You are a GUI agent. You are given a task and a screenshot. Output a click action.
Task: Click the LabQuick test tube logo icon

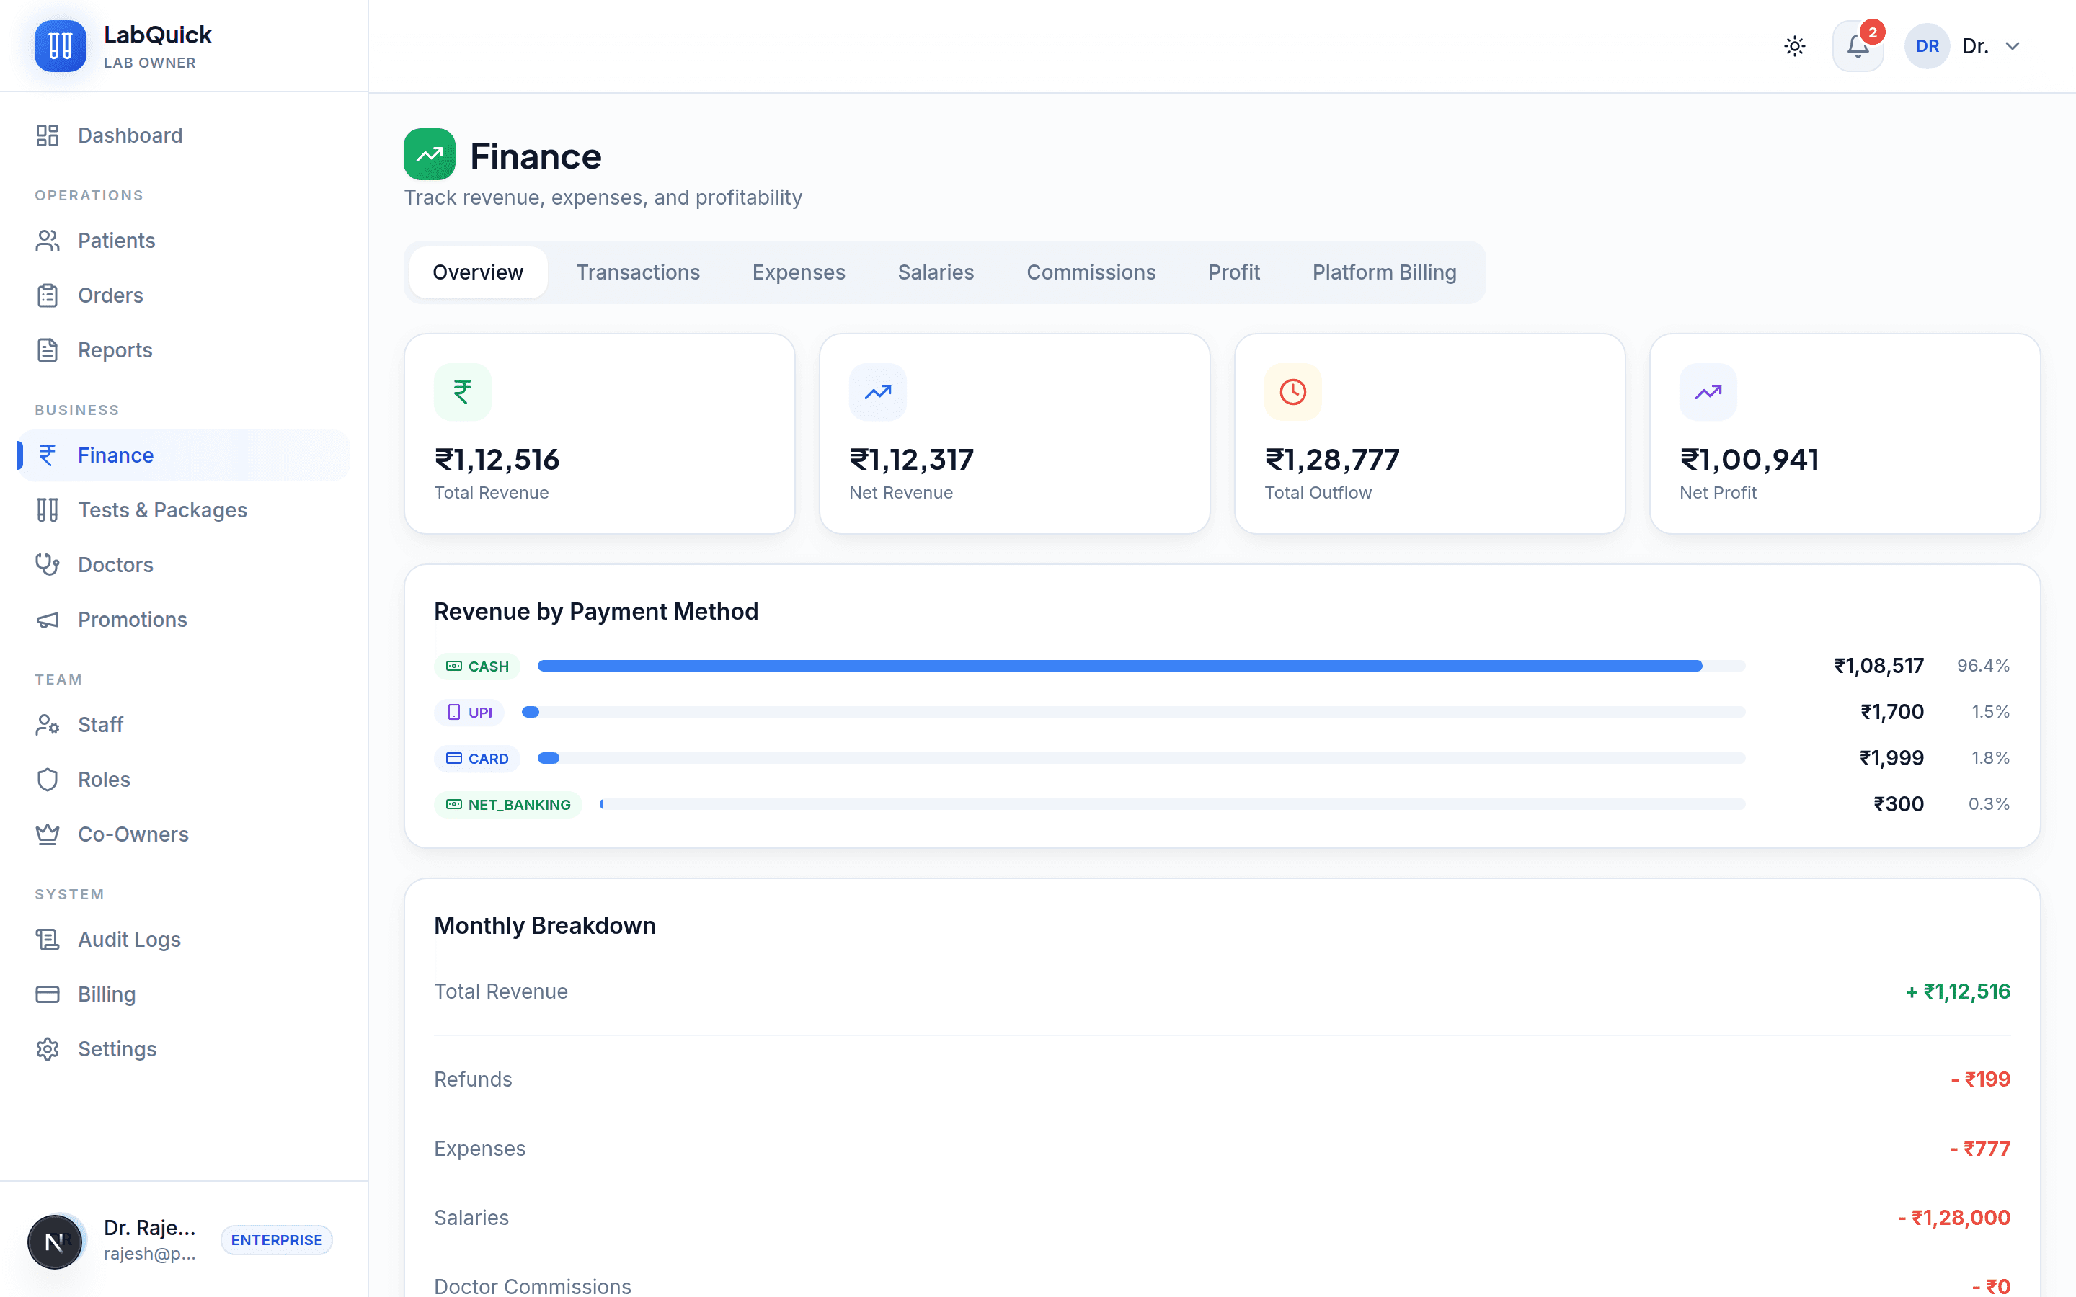60,45
